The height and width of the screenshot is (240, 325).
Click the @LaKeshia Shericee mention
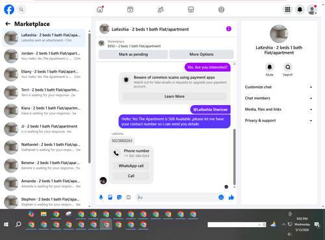(210, 110)
